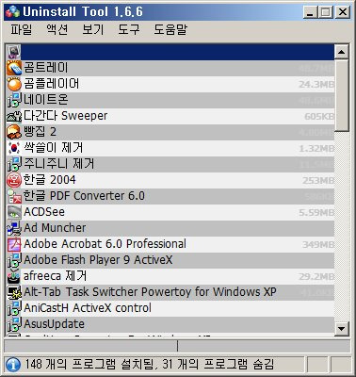
Task: Click the red 한글 2004 icon
Action: click(14, 180)
